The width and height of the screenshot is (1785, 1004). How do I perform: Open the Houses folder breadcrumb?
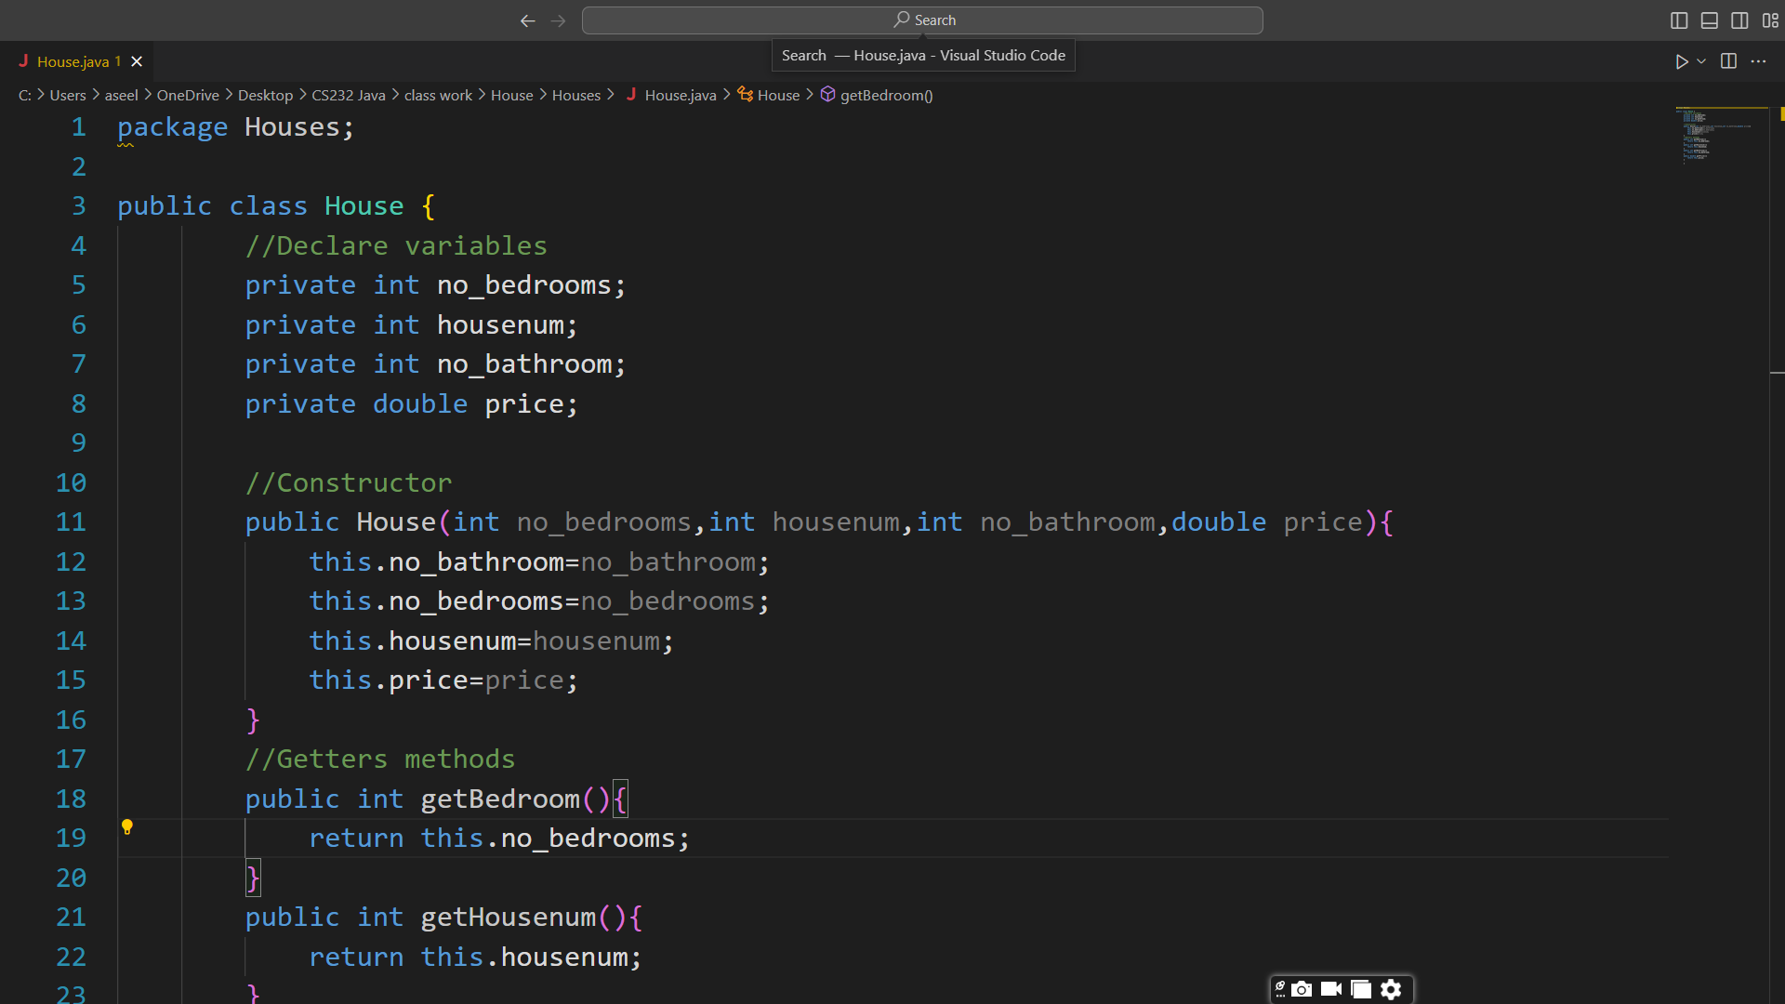click(x=576, y=95)
